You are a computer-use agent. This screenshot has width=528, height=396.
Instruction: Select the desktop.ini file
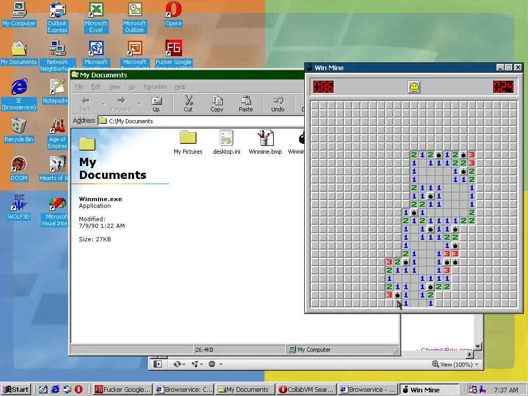click(x=227, y=142)
